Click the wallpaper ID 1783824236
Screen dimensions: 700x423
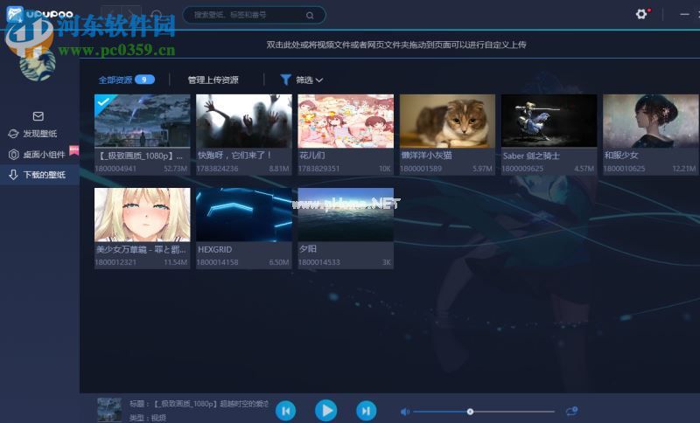[217, 169]
